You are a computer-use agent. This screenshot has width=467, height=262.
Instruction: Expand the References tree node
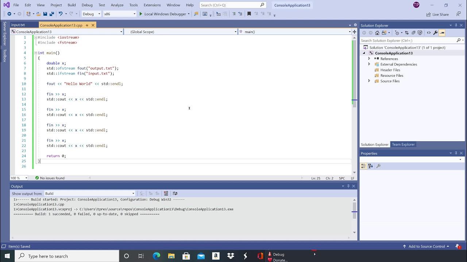click(x=369, y=59)
